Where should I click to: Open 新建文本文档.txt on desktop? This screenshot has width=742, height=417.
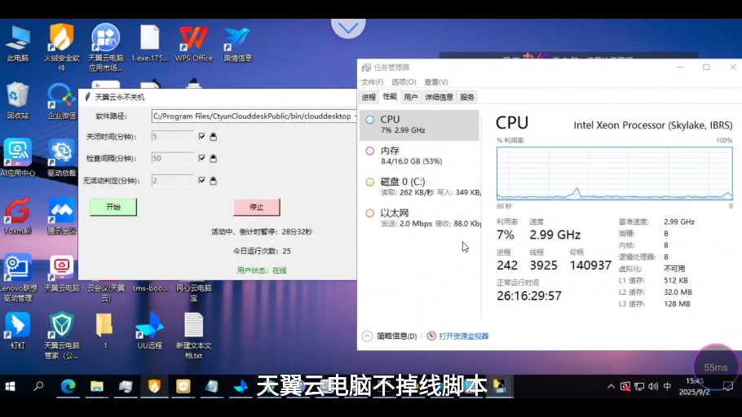193,336
